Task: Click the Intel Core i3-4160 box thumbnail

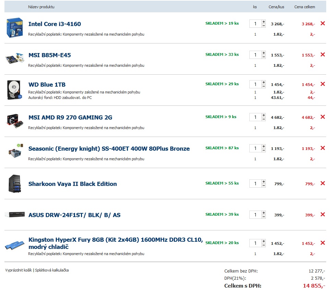Action: [14, 28]
